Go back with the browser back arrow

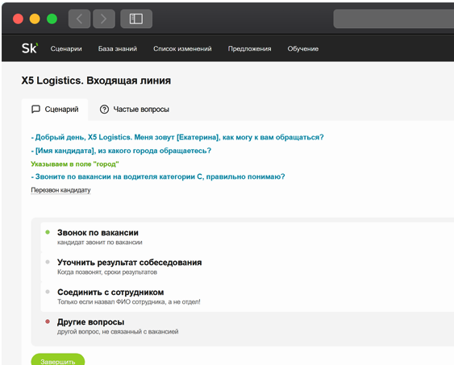pyautogui.click(x=79, y=19)
